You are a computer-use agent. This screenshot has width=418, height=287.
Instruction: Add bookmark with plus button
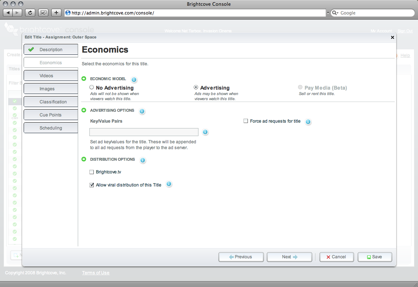[56, 13]
